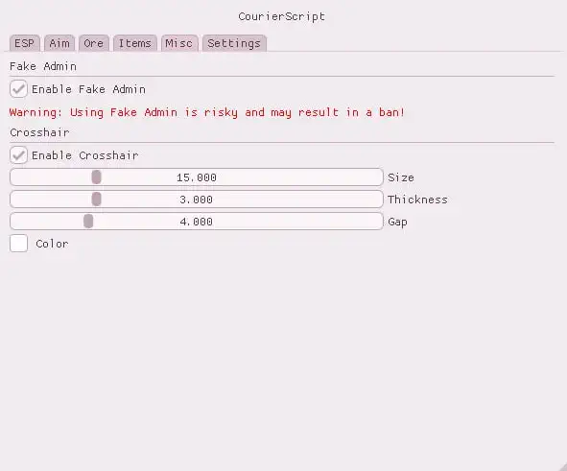Click the Thickness value 3.000
Image resolution: width=567 pixels, height=471 pixels.
(197, 200)
